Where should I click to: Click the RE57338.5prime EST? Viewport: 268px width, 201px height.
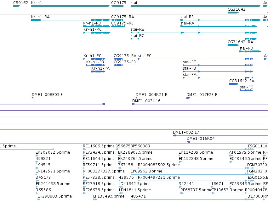pyautogui.click(x=84, y=181)
